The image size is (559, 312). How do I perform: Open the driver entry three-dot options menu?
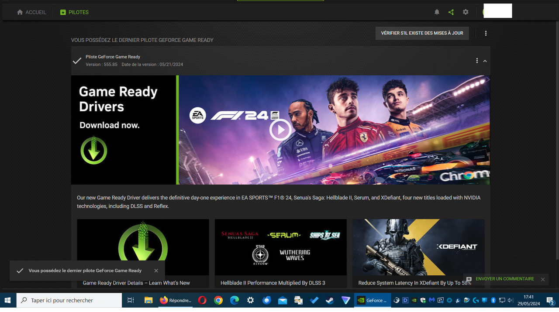pos(477,61)
